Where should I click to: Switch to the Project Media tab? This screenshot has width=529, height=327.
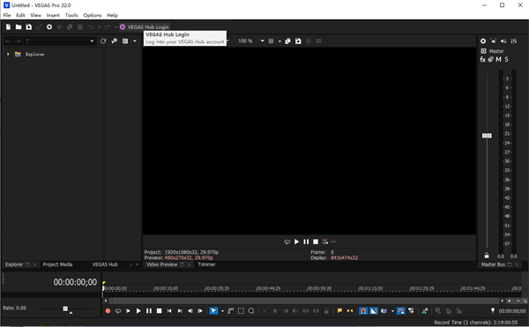click(x=57, y=264)
